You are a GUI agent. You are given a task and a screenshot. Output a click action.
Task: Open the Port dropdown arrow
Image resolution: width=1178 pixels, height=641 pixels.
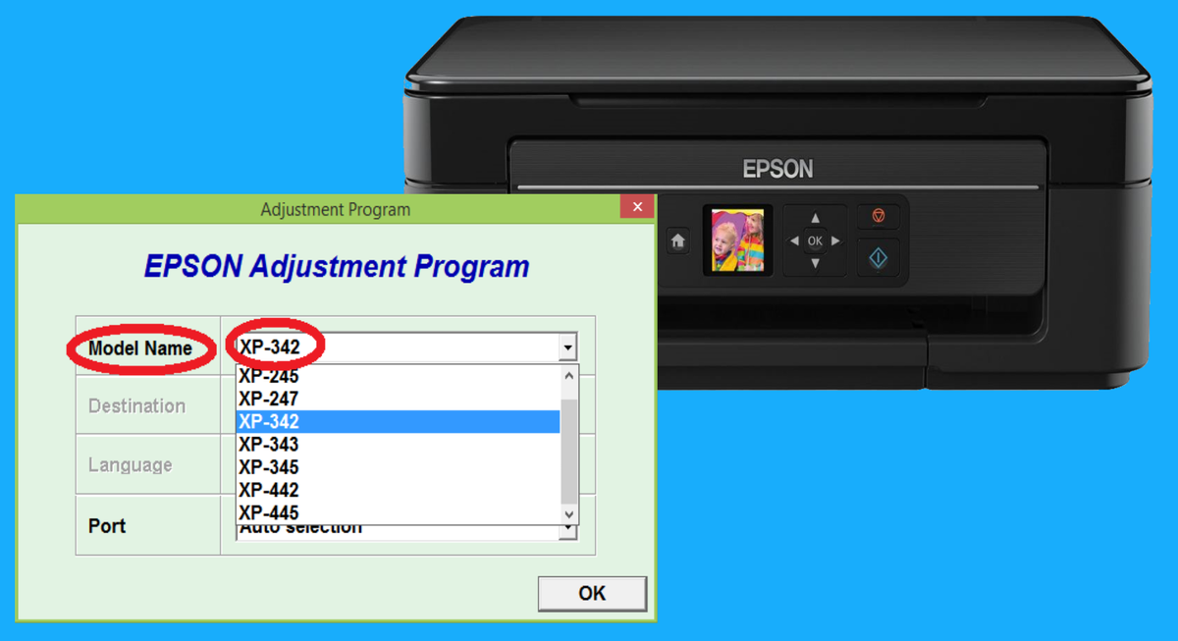point(567,529)
